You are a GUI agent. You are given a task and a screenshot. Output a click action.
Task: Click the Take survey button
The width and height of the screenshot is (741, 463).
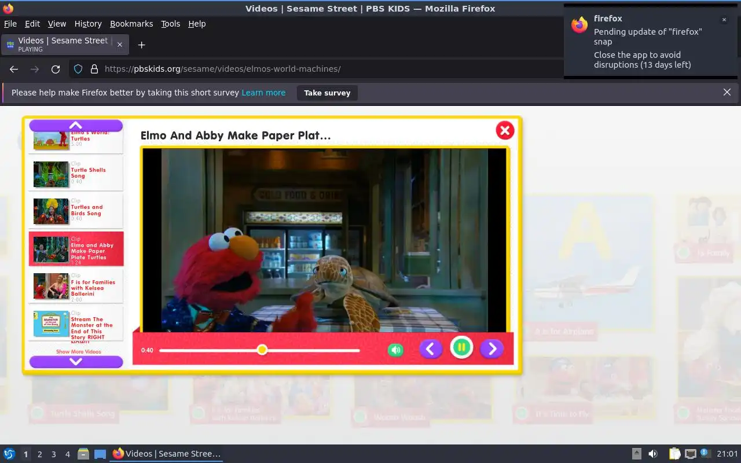pyautogui.click(x=327, y=93)
